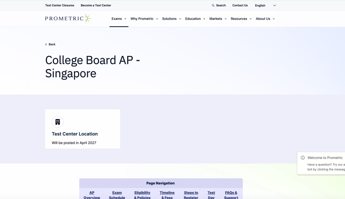The image size is (345, 199).
Task: Expand the About Us chevron
Action: pos(274,19)
